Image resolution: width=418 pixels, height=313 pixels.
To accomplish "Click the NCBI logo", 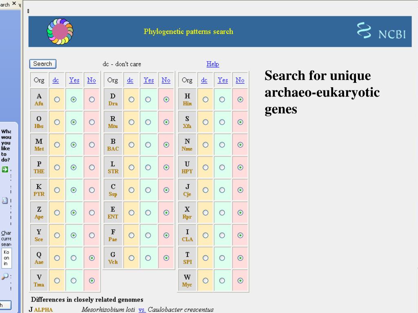I will click(x=381, y=31).
